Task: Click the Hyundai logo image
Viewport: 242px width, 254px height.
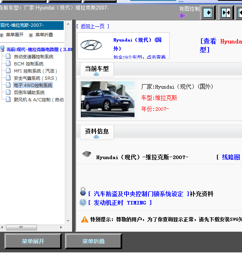Action: coord(91,45)
